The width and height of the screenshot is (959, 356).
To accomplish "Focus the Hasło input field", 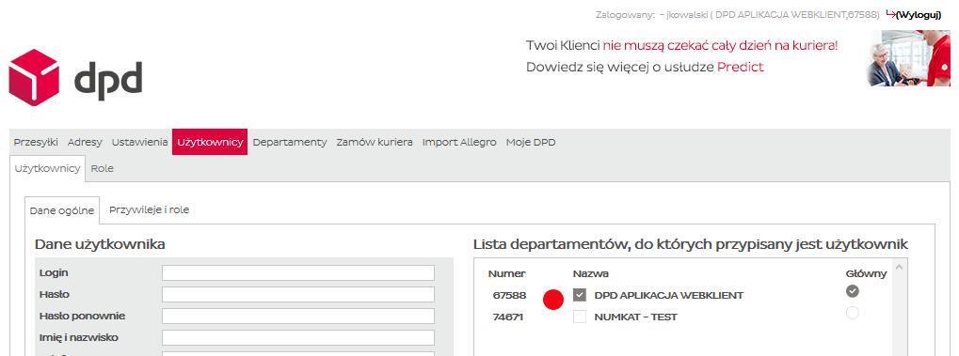I will pyautogui.click(x=297, y=294).
